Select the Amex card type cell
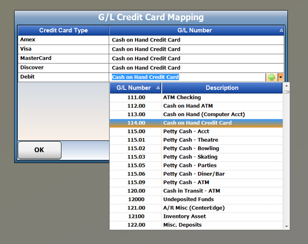This screenshot has width=308, height=244. click(64, 40)
